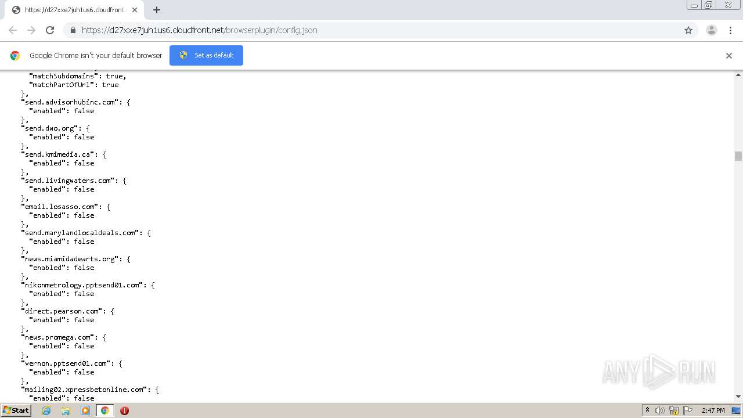The height and width of the screenshot is (418, 743).
Task: Grab the vertical scrollbar thumb
Action: coord(738,156)
